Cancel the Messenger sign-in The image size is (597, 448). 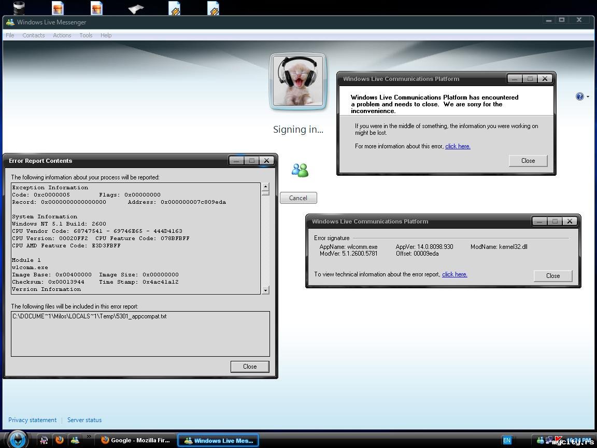coord(298,198)
